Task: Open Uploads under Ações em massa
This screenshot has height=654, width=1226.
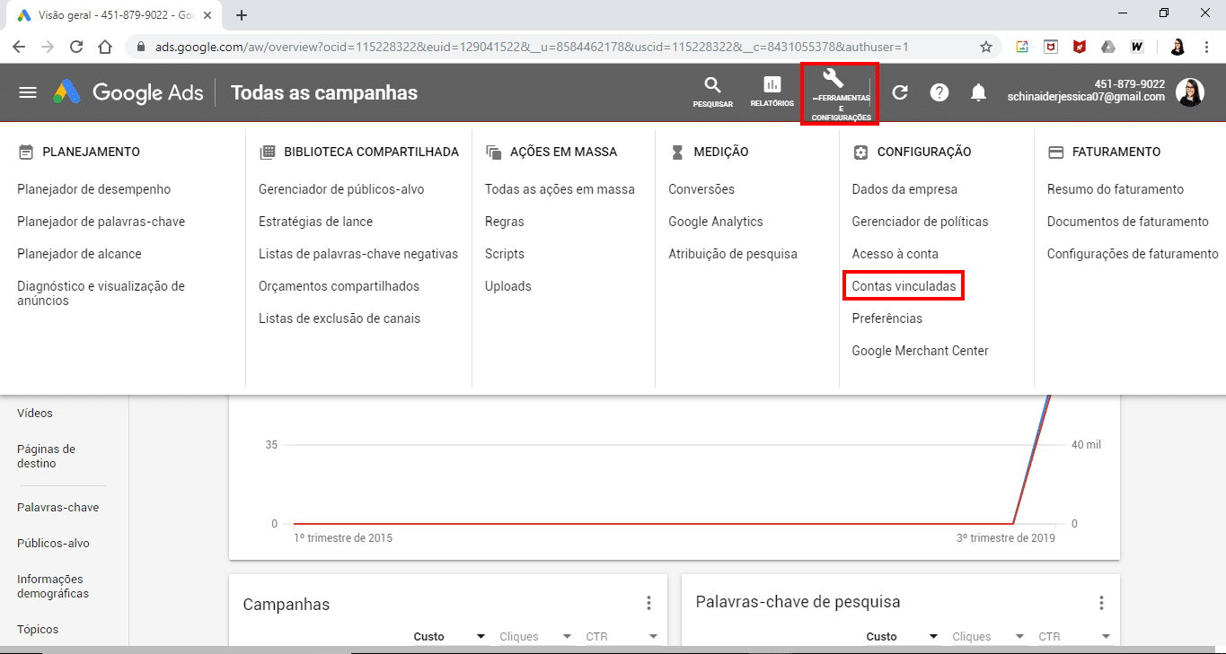Action: [x=507, y=286]
